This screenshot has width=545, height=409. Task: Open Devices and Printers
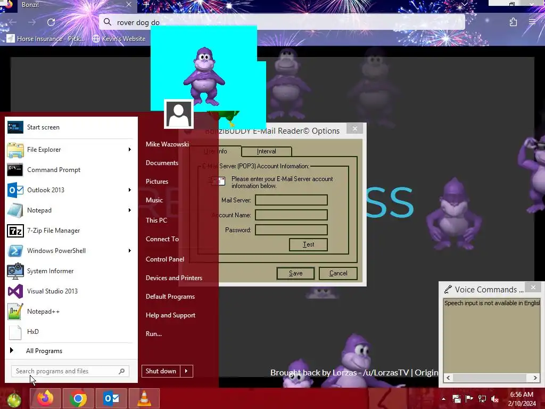tap(174, 278)
